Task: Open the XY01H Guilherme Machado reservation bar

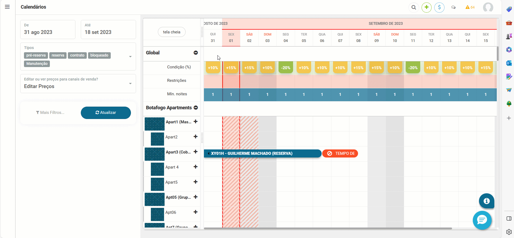Action: tap(263, 153)
